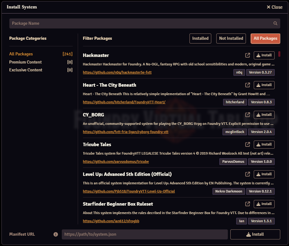Open external page icon for Hackmaster
The width and height of the screenshot is (289, 246).
tap(247, 55)
